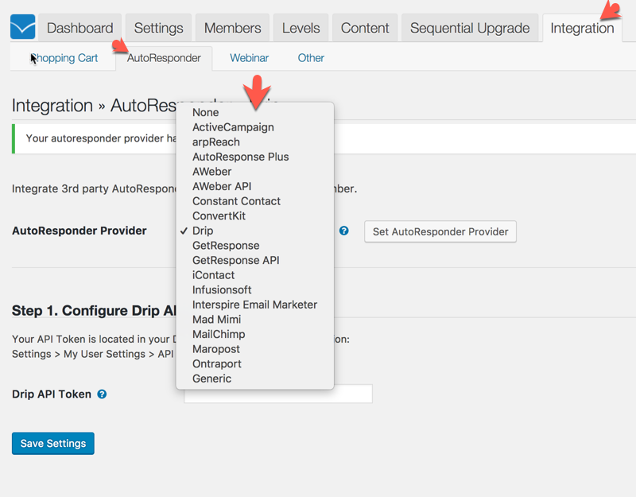
Task: Open the Sequential Upgrade tab
Action: (x=470, y=28)
